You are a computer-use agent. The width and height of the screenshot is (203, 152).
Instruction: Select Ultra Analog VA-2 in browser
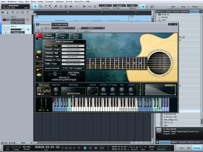tap(171, 120)
